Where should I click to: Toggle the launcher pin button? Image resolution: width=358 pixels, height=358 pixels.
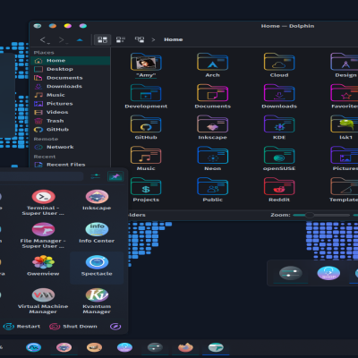[x=115, y=176]
